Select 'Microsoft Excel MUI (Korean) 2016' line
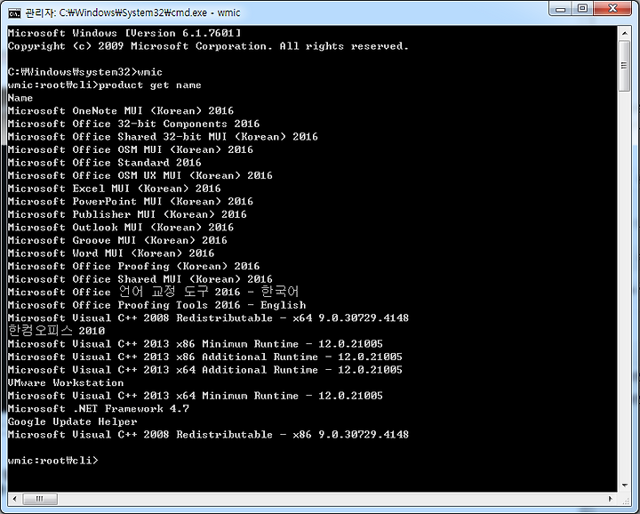Viewport: 640px width, 514px height. point(115,189)
